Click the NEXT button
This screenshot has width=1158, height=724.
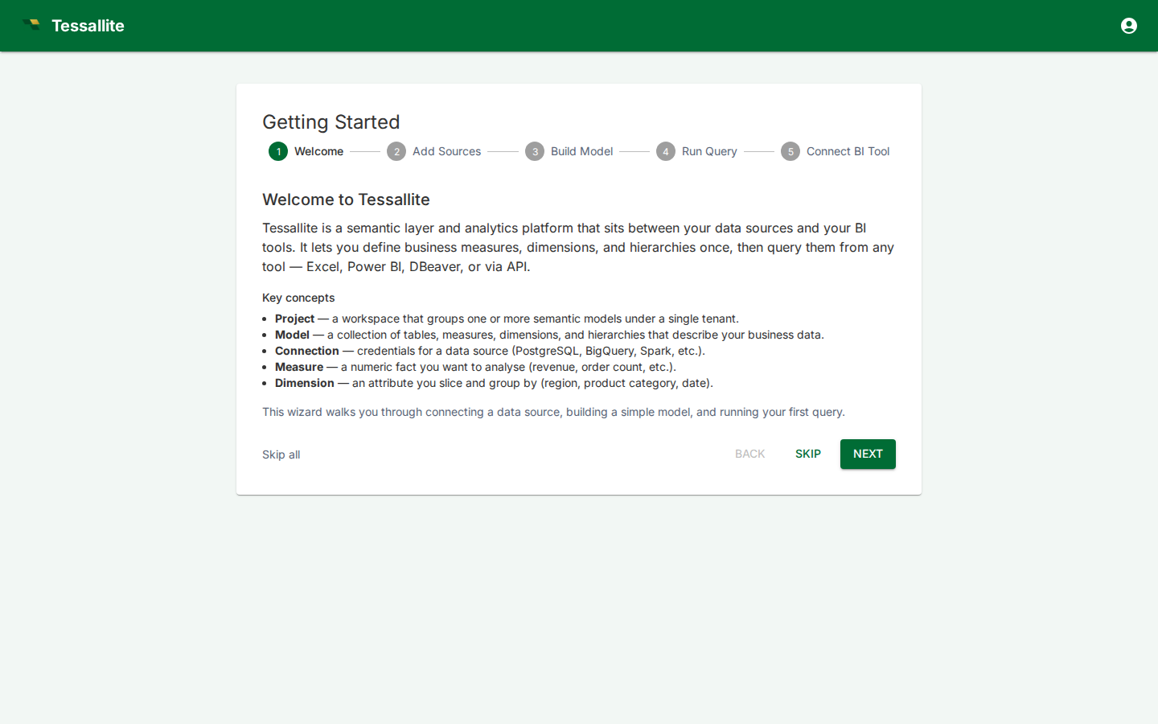[x=868, y=454]
